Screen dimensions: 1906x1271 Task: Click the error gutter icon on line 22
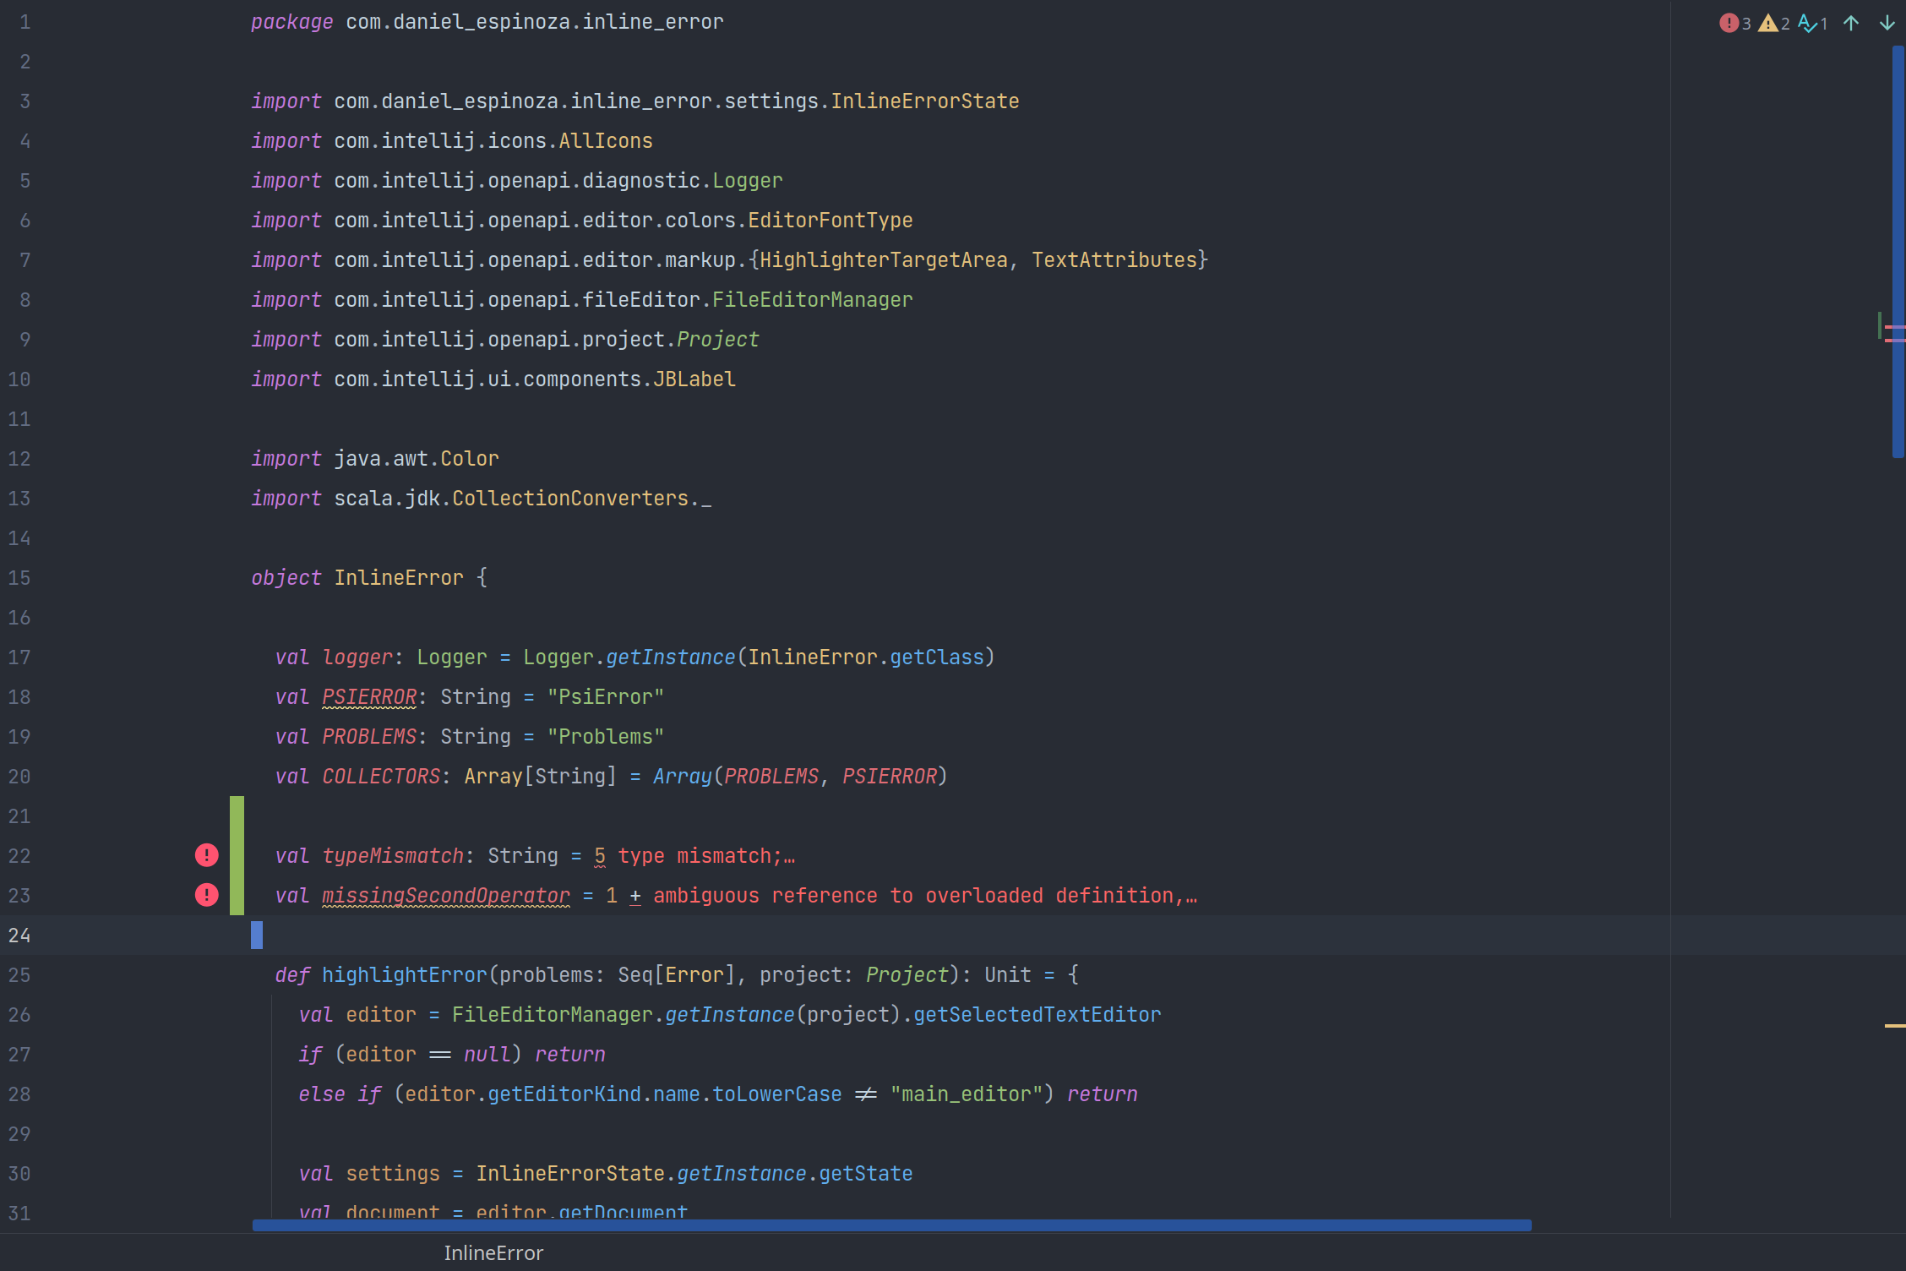(206, 855)
